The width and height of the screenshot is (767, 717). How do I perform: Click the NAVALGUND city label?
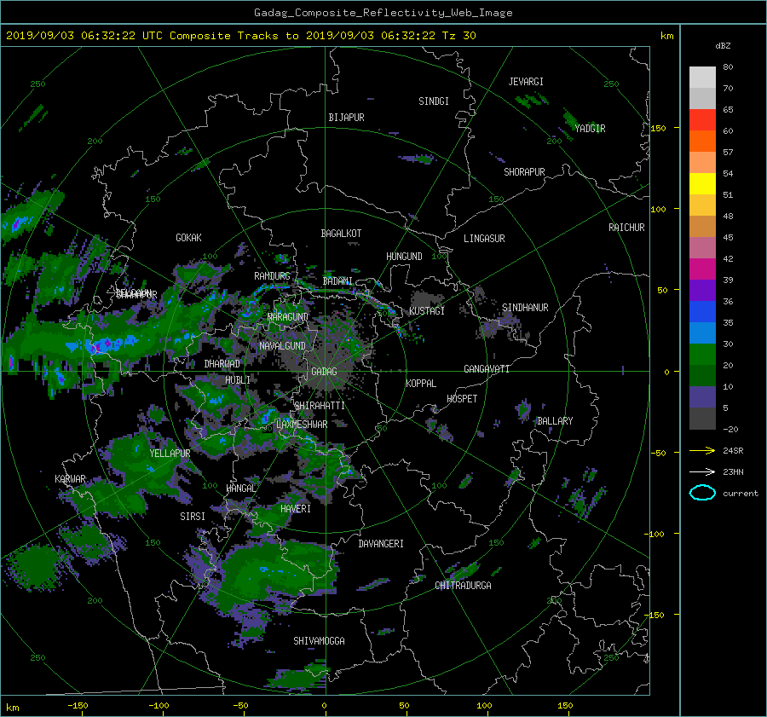coord(282,346)
